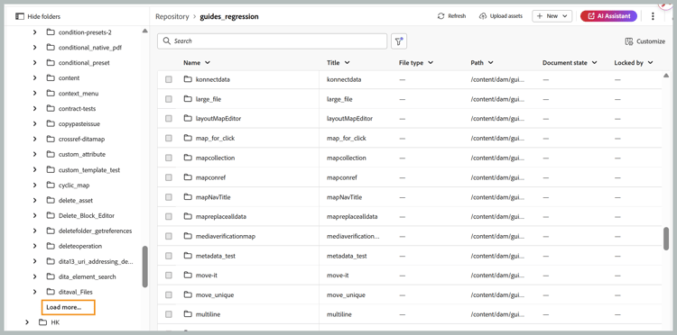Click the content folder icon in tree
The width and height of the screenshot is (677, 335).
50,78
